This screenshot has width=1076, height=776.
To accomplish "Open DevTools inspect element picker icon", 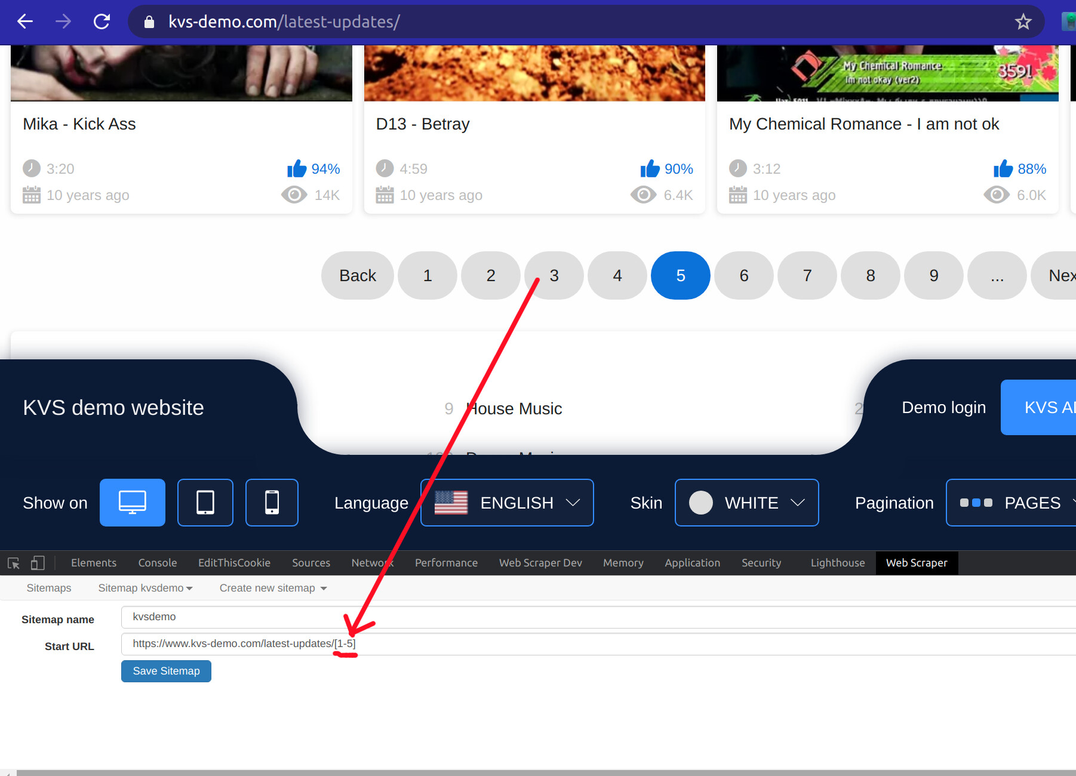I will click(14, 563).
